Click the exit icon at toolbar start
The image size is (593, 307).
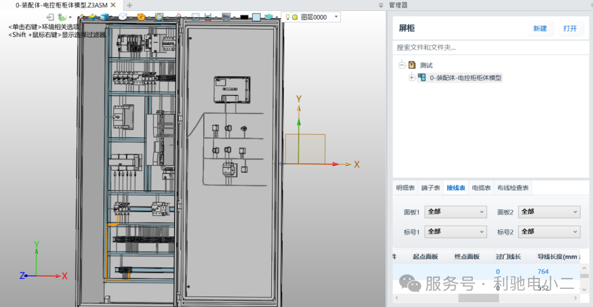tap(50, 17)
